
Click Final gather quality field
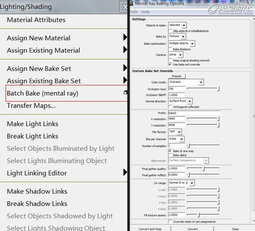[x=177, y=169]
